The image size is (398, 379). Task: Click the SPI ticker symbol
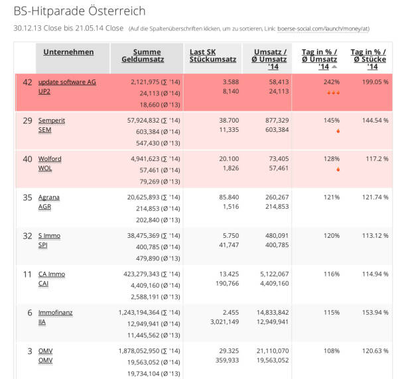[43, 246]
